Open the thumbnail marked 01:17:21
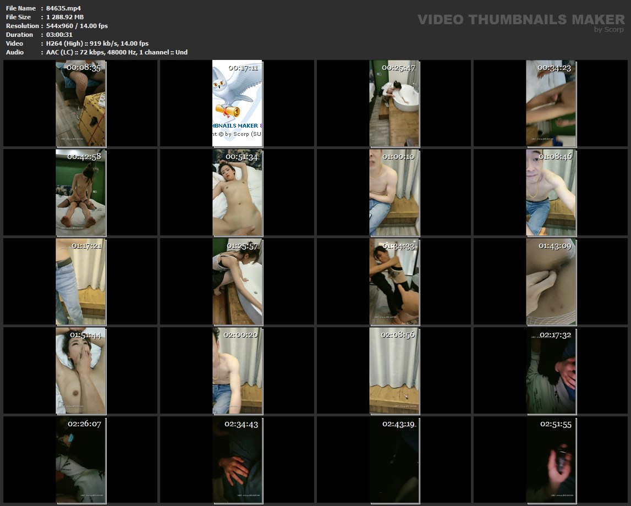This screenshot has width=631, height=506. coord(81,282)
